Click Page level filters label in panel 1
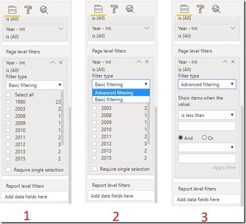This screenshot has height=224, width=246. (23, 52)
